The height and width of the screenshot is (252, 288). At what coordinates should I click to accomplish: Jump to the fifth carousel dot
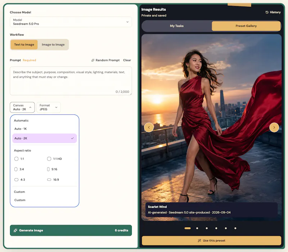(226, 228)
